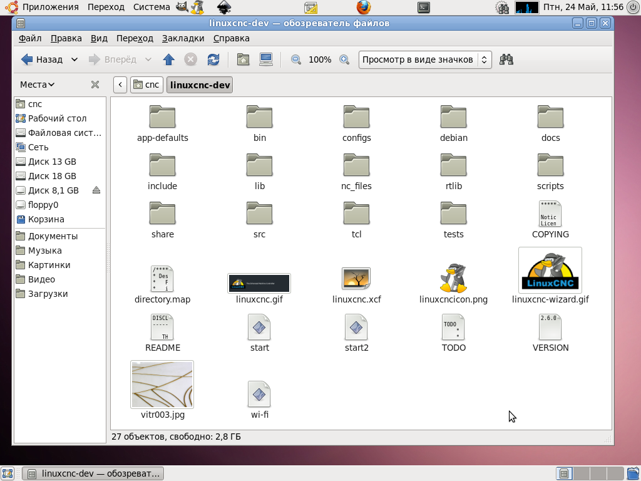Click the 100% zoom level button
This screenshot has width=641, height=481.
(x=320, y=59)
